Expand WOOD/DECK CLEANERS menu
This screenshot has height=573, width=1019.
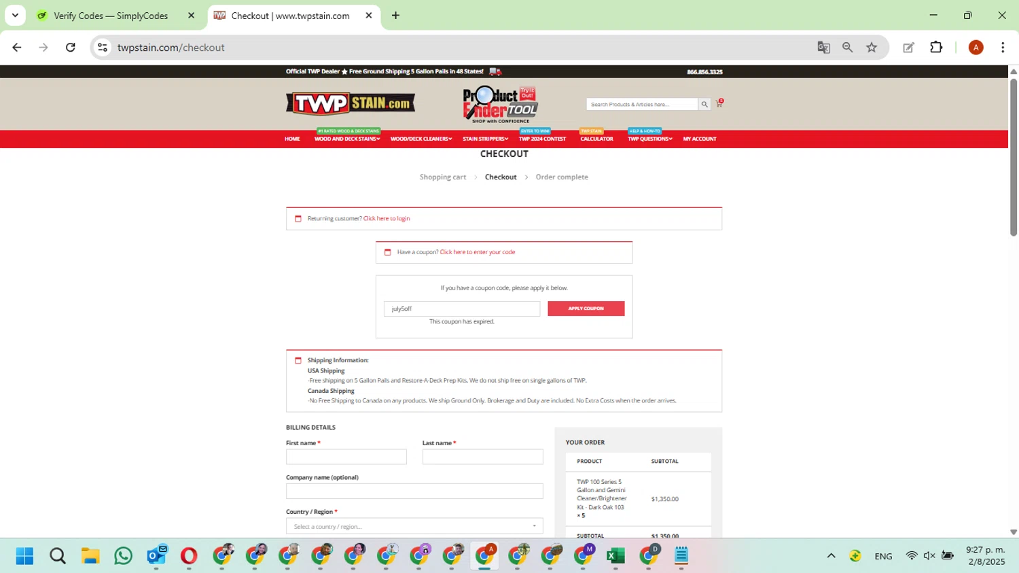coord(421,139)
